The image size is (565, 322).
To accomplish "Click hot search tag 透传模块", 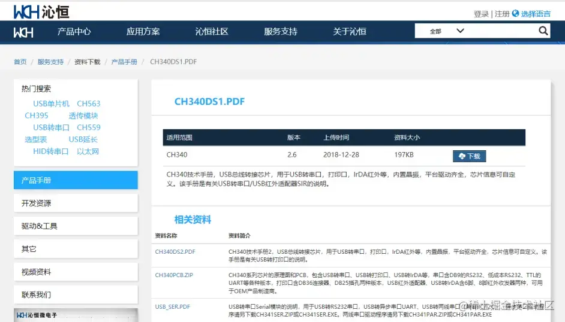I will [83, 116].
